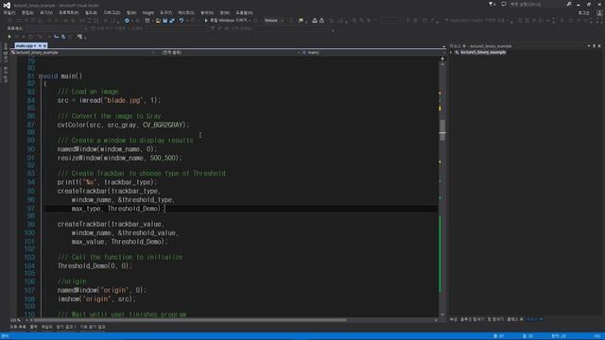
Task: Click the editor horizontal scrollbar
Action: point(190,320)
